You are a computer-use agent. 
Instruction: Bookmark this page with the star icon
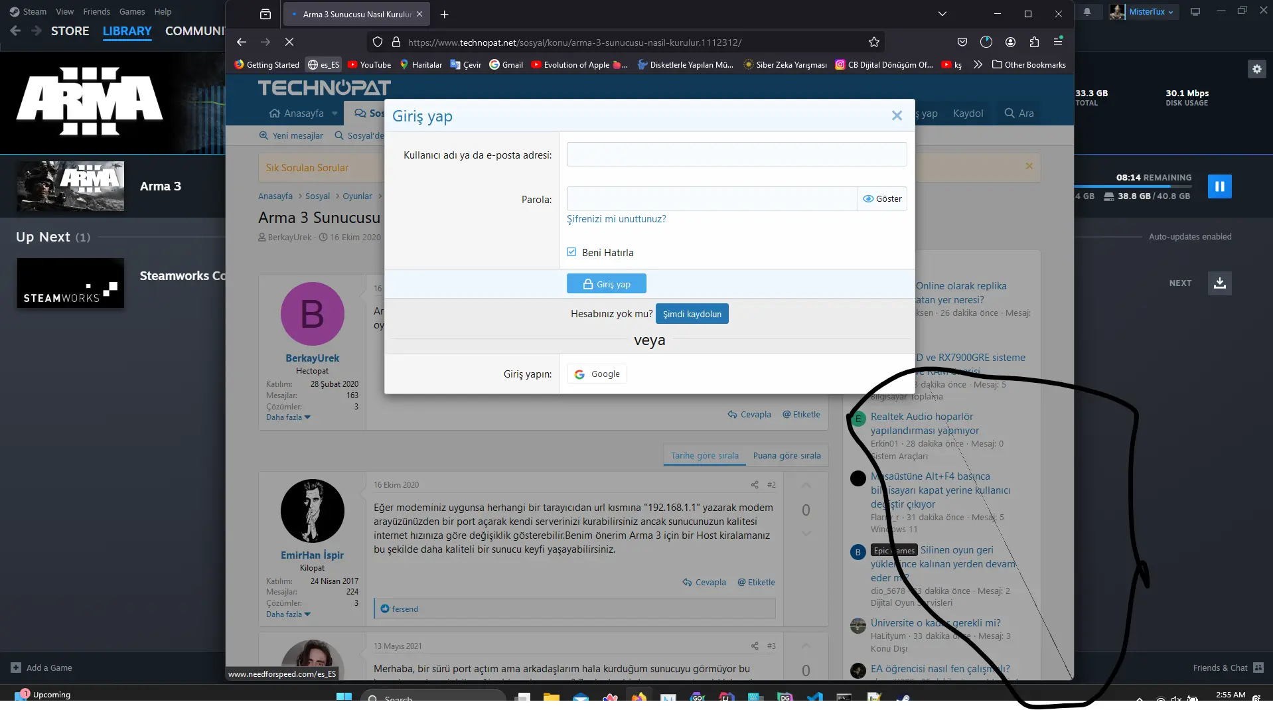tap(874, 42)
